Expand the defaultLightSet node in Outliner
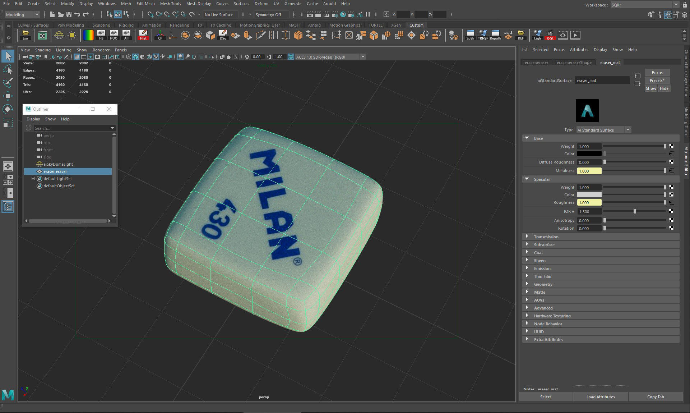Screen dimensions: 690x413 click(33, 179)
